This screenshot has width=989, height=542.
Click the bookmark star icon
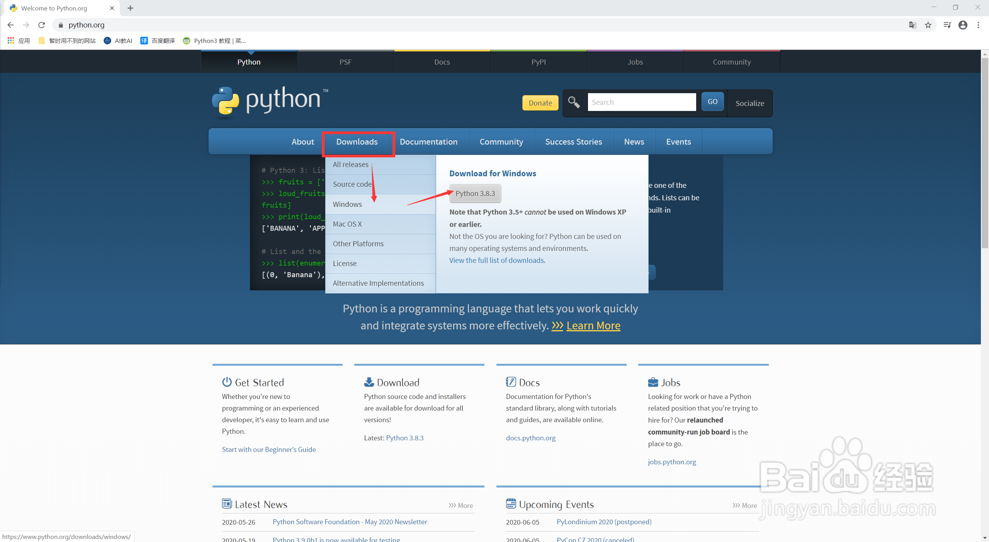pyautogui.click(x=928, y=25)
